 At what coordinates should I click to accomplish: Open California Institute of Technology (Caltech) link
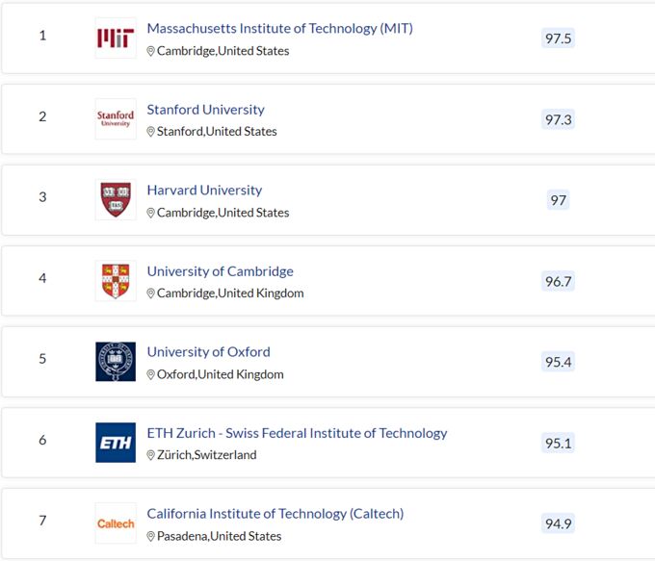tap(275, 514)
